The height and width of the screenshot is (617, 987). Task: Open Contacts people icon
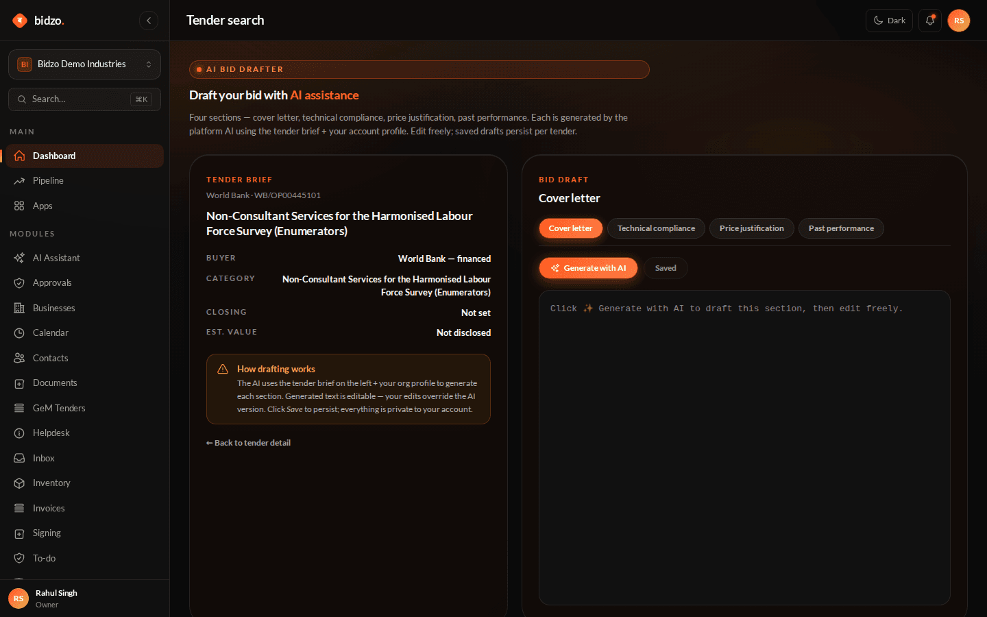pos(19,358)
